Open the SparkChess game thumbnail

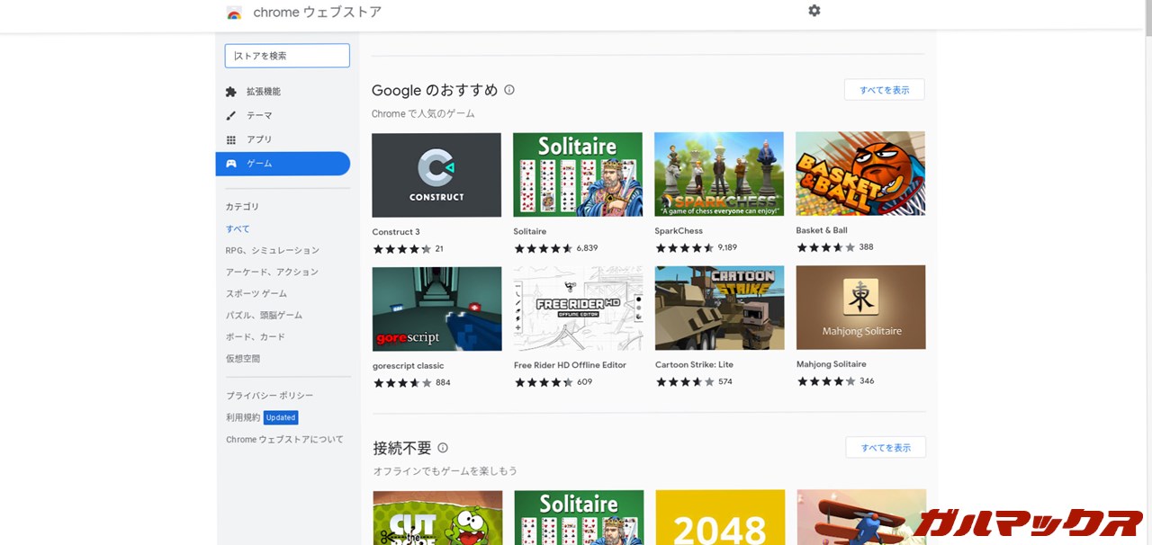(x=718, y=174)
